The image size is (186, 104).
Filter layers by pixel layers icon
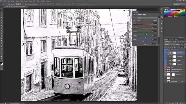click(174, 42)
